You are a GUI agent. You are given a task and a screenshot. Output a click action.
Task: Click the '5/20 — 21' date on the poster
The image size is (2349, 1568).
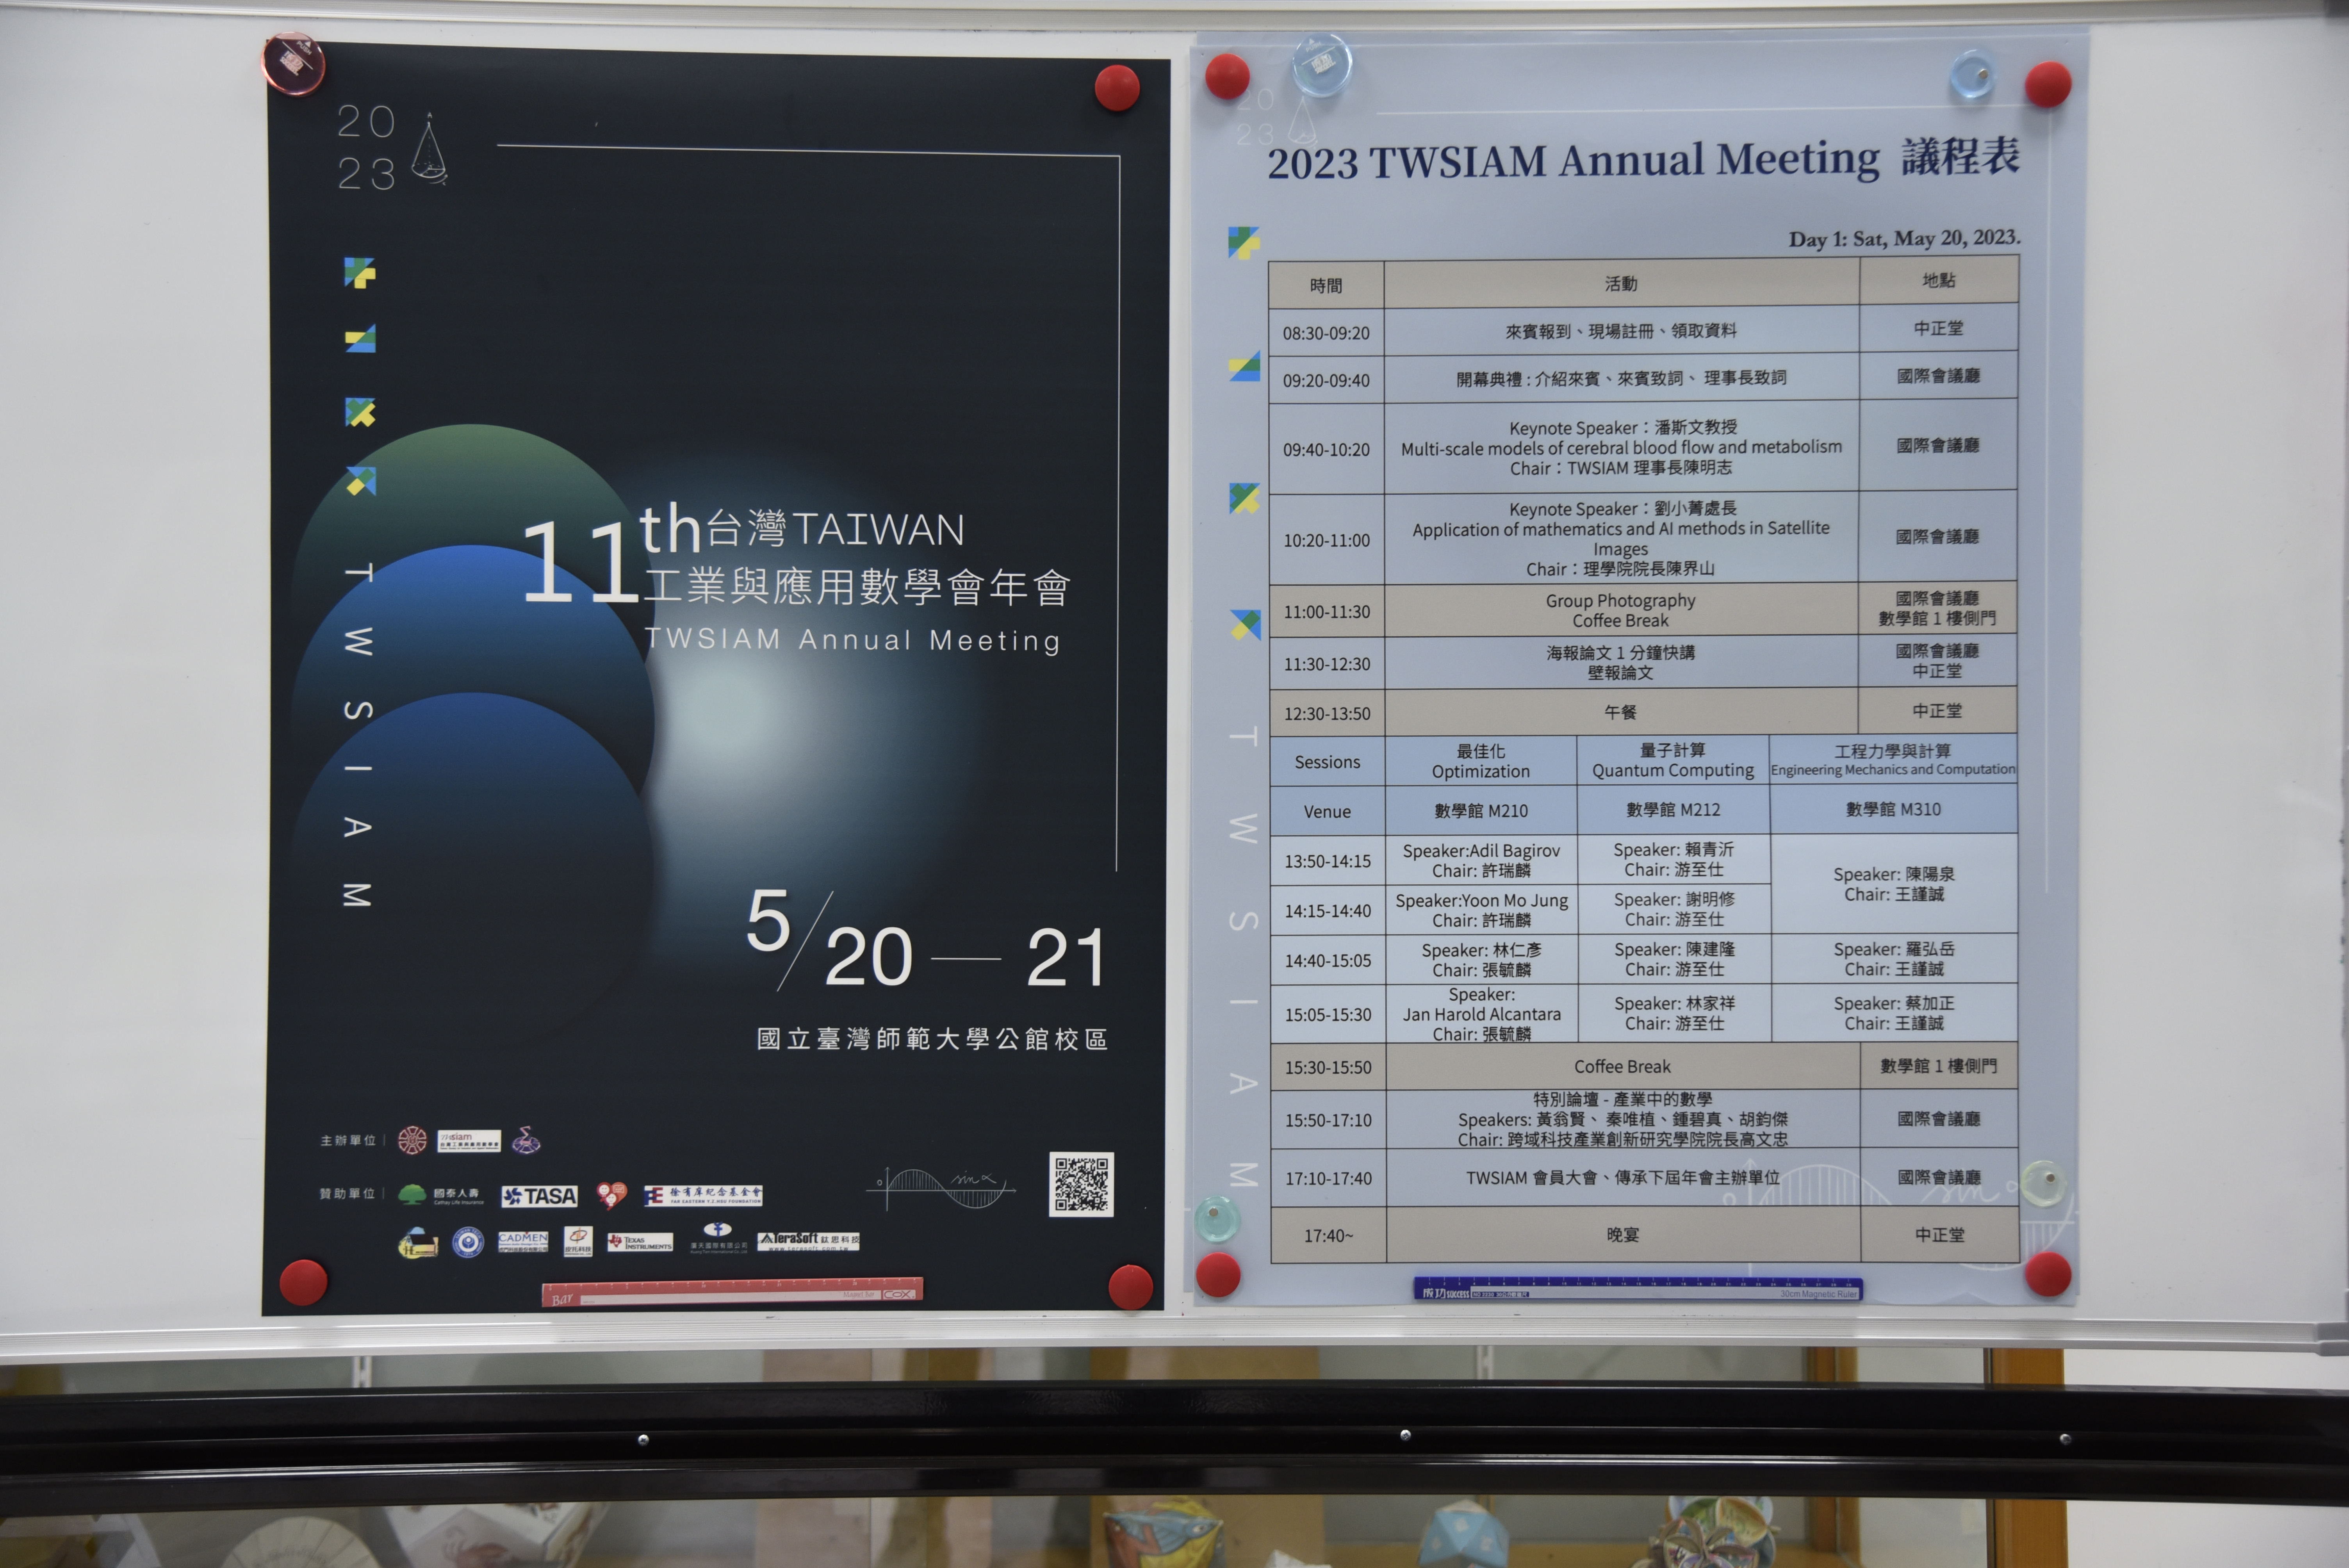coord(926,940)
